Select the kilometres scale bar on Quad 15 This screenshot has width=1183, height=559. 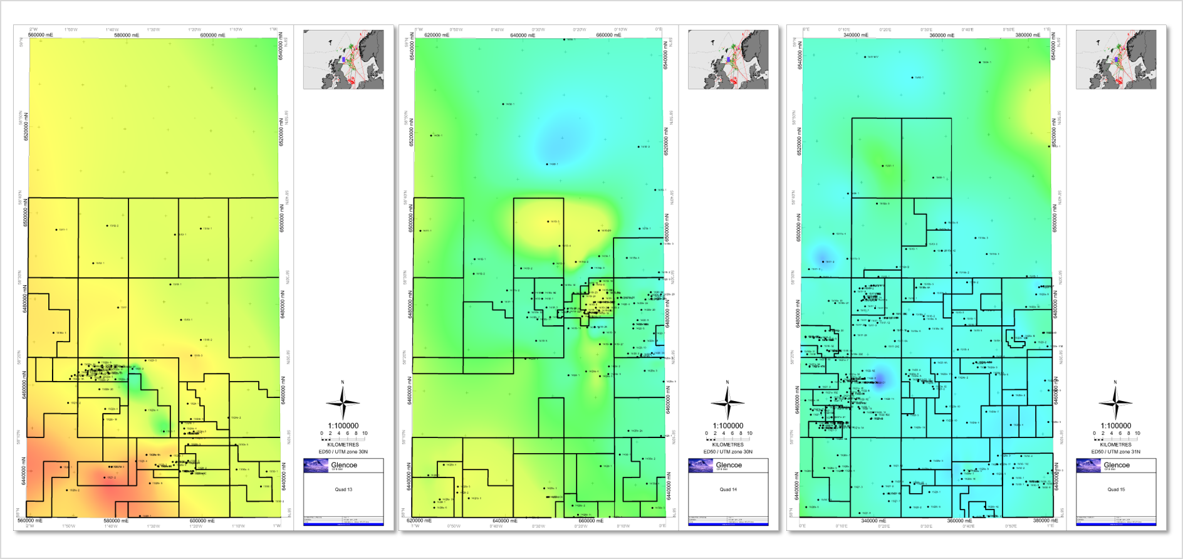click(1116, 436)
